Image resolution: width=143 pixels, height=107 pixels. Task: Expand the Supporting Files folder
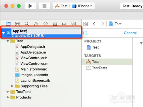(x=12, y=86)
